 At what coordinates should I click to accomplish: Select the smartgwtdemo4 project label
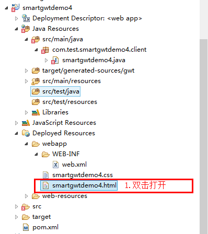47,8
